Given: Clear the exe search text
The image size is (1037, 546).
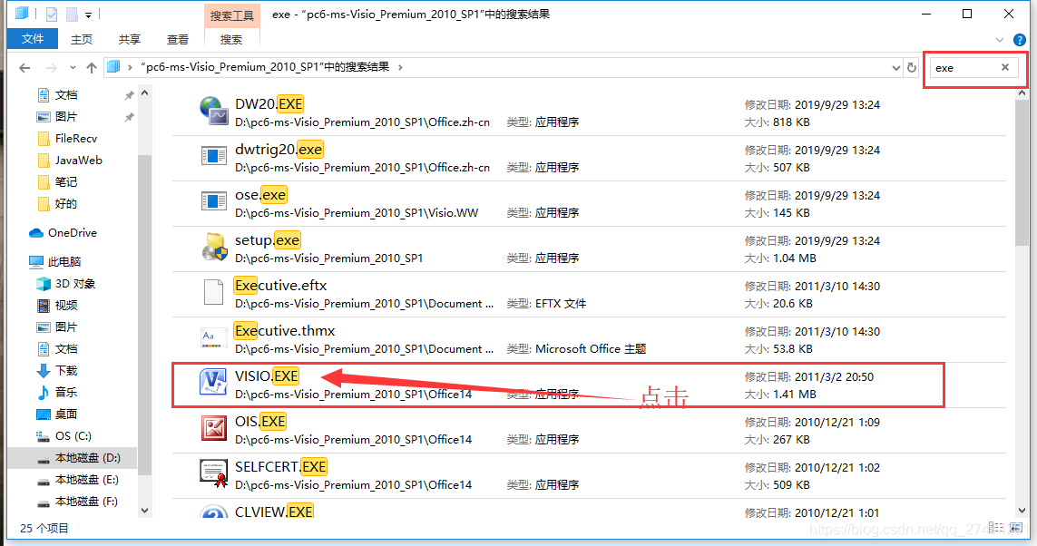Looking at the screenshot, I should point(1004,67).
